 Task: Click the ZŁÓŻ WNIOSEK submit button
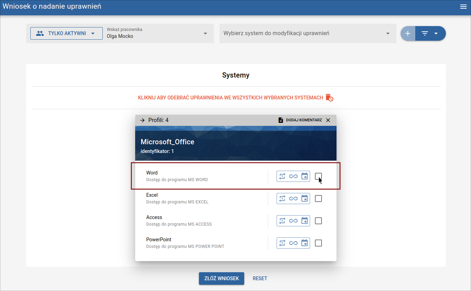[x=222, y=278]
